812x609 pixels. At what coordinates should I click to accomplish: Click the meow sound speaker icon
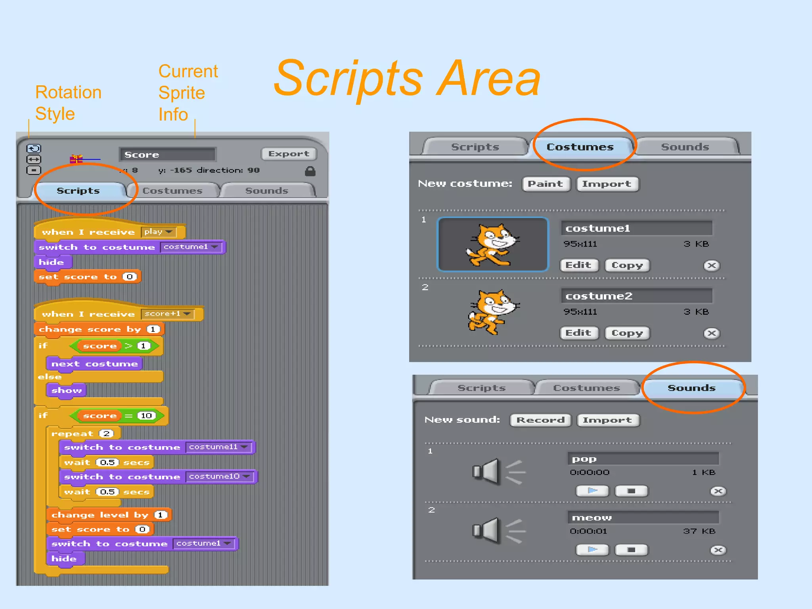tap(498, 531)
